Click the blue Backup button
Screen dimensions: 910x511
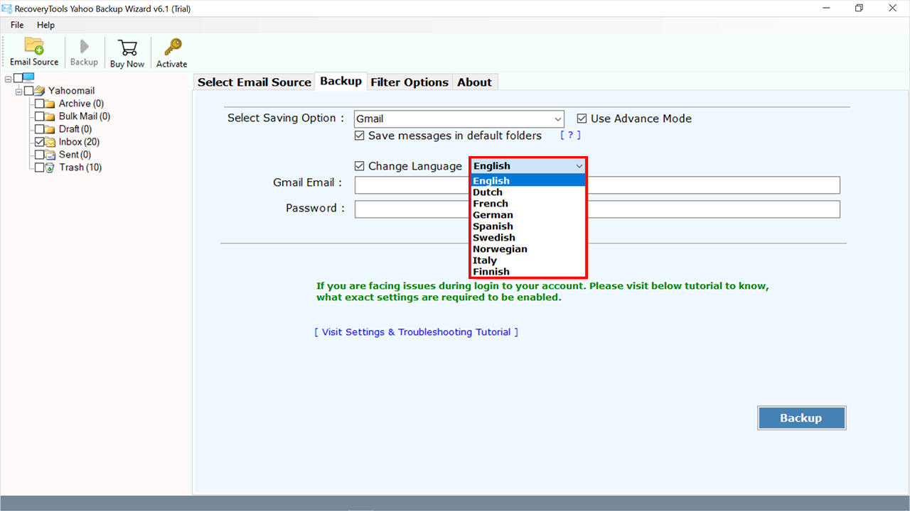pyautogui.click(x=801, y=418)
